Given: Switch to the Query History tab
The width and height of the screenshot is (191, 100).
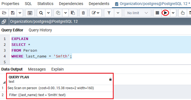Looking at the screenshot, I should pos(40,30).
